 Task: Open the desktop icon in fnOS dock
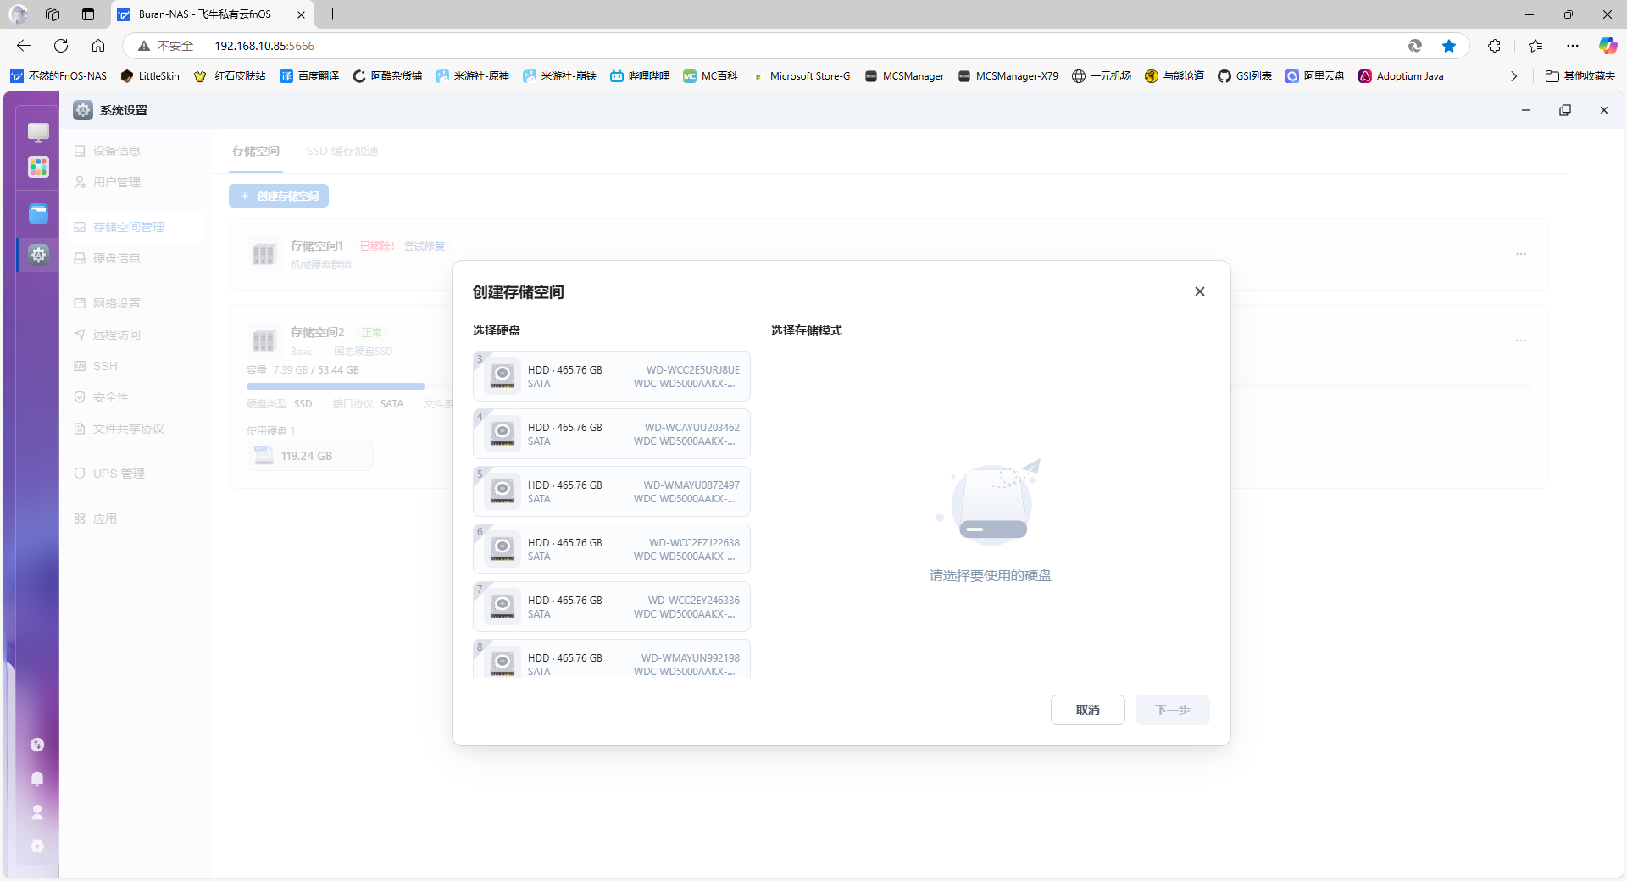click(x=38, y=132)
